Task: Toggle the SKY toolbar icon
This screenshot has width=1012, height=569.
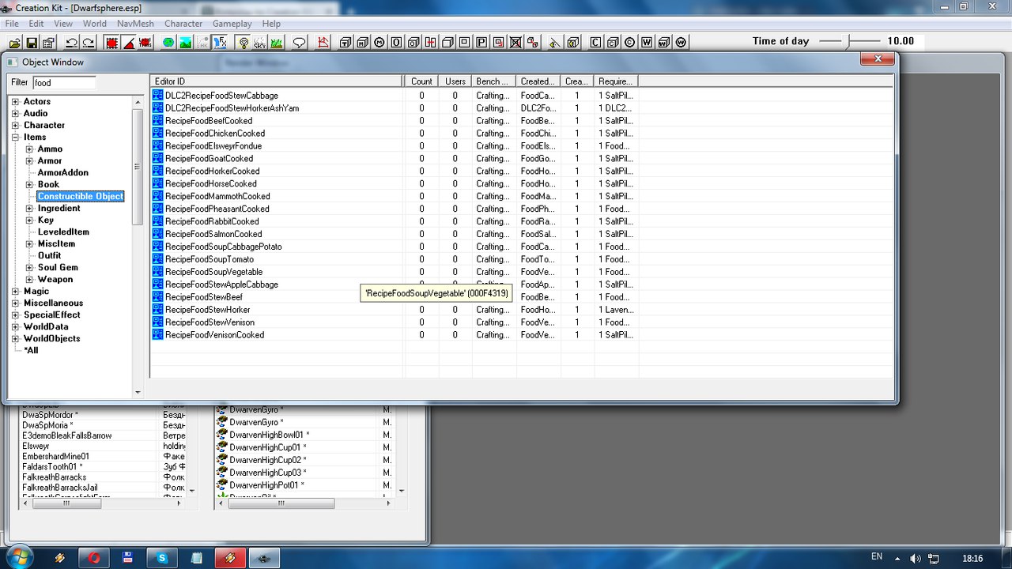Action: coord(260,42)
